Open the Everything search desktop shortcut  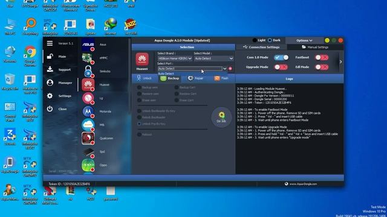point(30,27)
